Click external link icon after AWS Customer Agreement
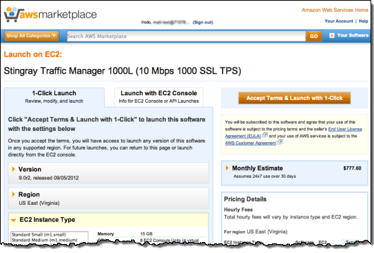The image size is (374, 253). [280, 142]
